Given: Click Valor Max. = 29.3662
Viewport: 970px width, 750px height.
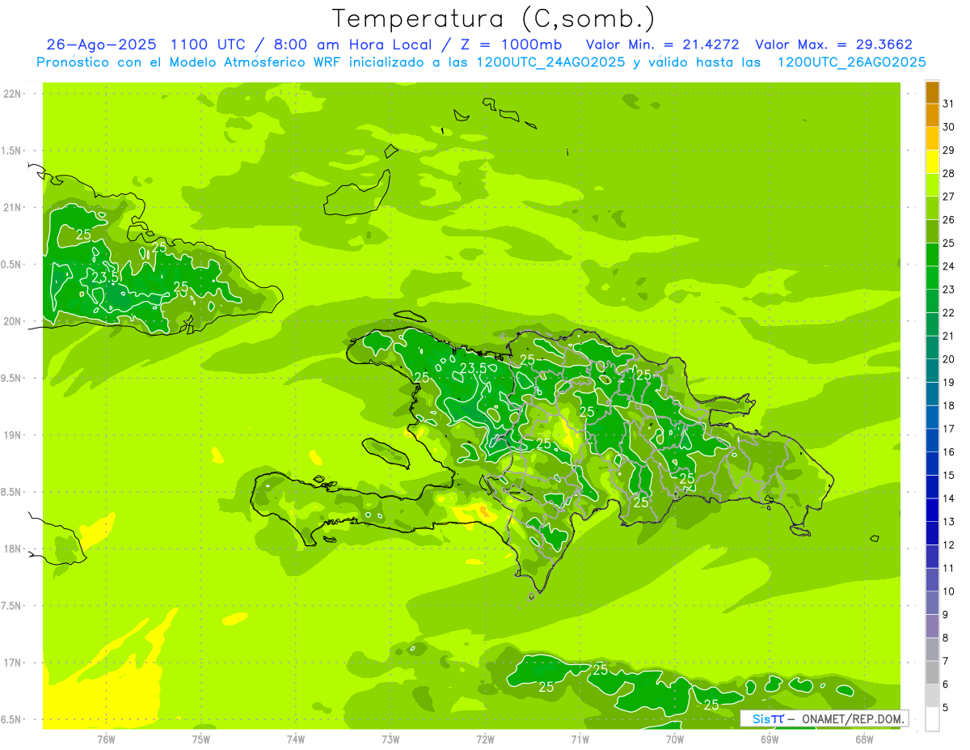Looking at the screenshot, I should (x=833, y=44).
